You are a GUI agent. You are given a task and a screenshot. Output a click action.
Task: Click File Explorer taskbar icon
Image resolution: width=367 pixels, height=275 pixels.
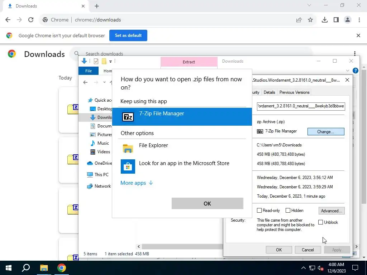44,268
